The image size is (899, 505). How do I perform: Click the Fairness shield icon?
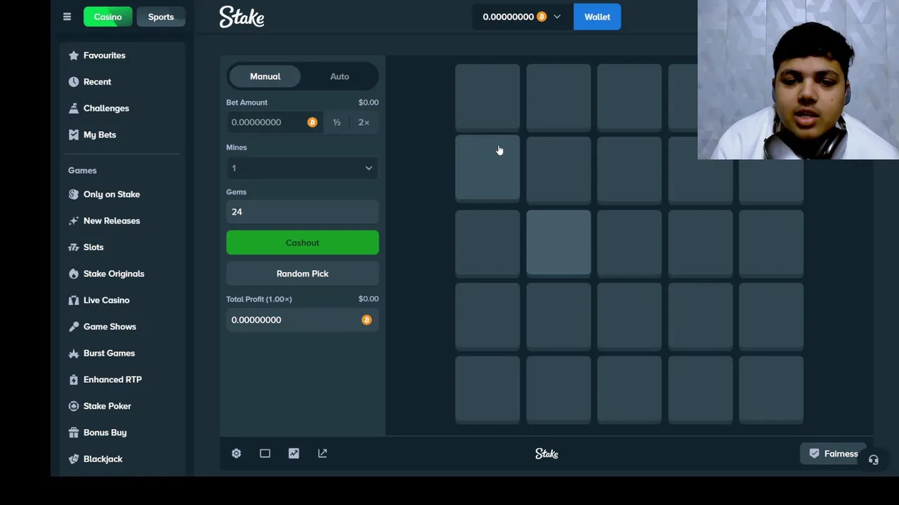(814, 454)
